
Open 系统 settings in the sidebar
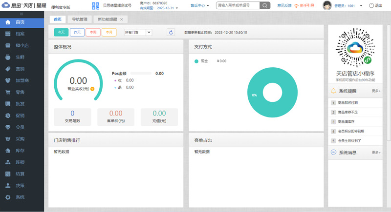(x=20, y=197)
